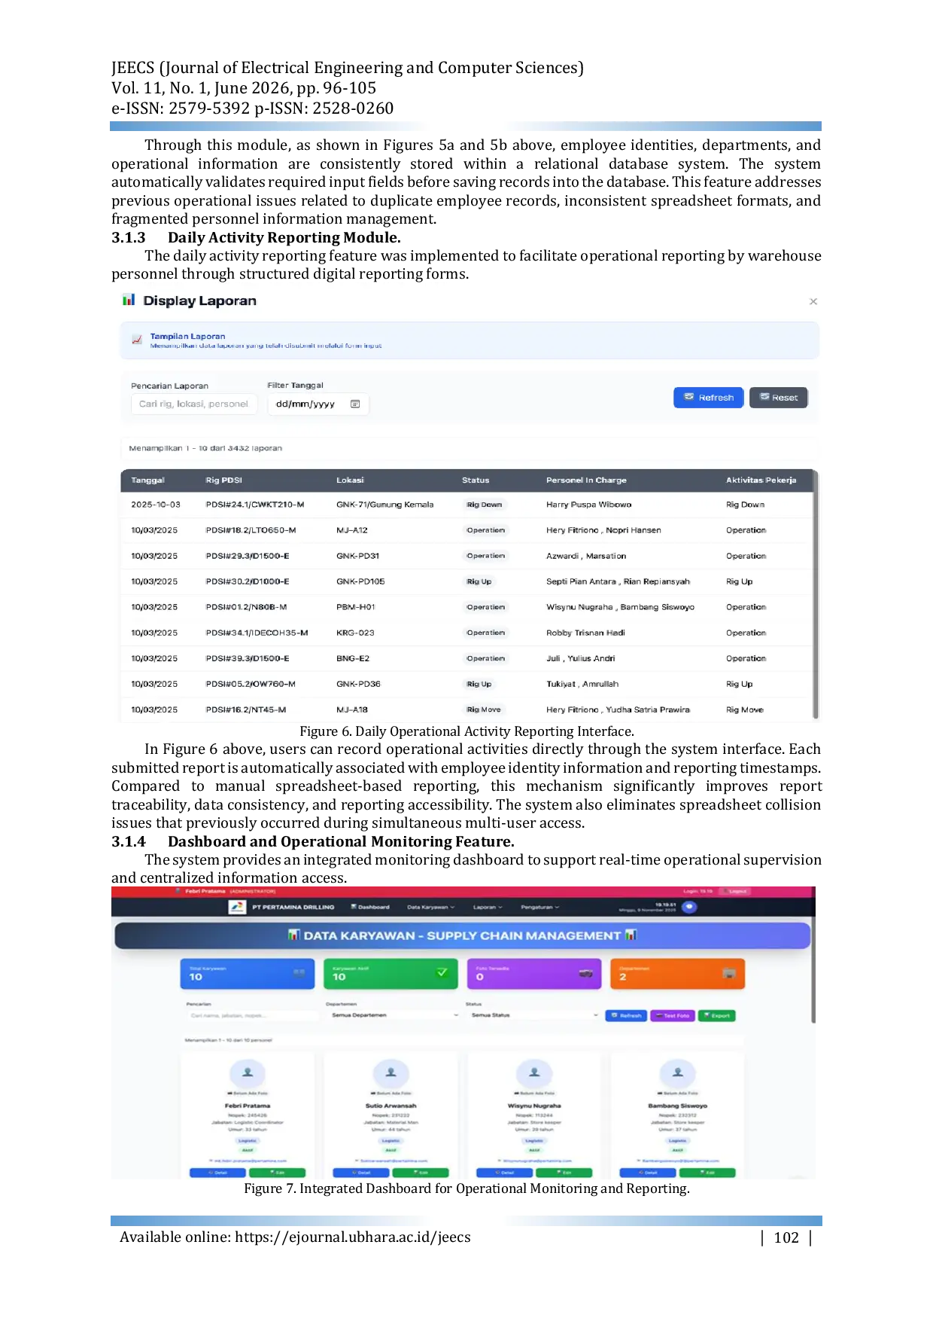Viewport: 933px width, 1321px height.
Task: Edit Febri Pratama's record
Action: pyautogui.click(x=278, y=1173)
